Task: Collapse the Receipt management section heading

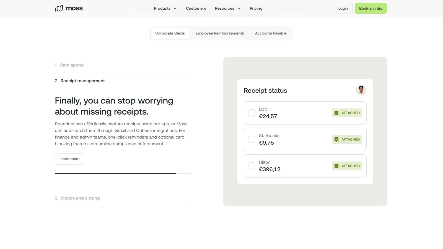Action: (x=80, y=81)
